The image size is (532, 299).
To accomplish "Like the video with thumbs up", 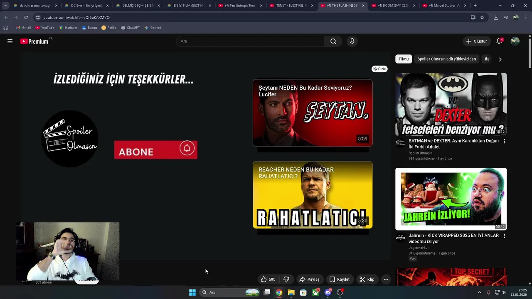I will click(x=268, y=279).
